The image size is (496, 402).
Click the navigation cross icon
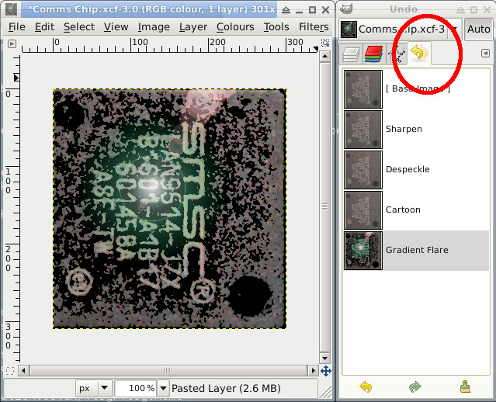coord(325,371)
